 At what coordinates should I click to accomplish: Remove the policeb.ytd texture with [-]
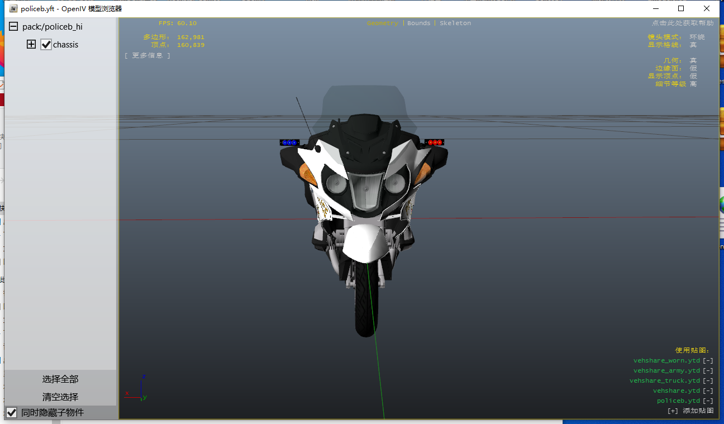(x=708, y=401)
